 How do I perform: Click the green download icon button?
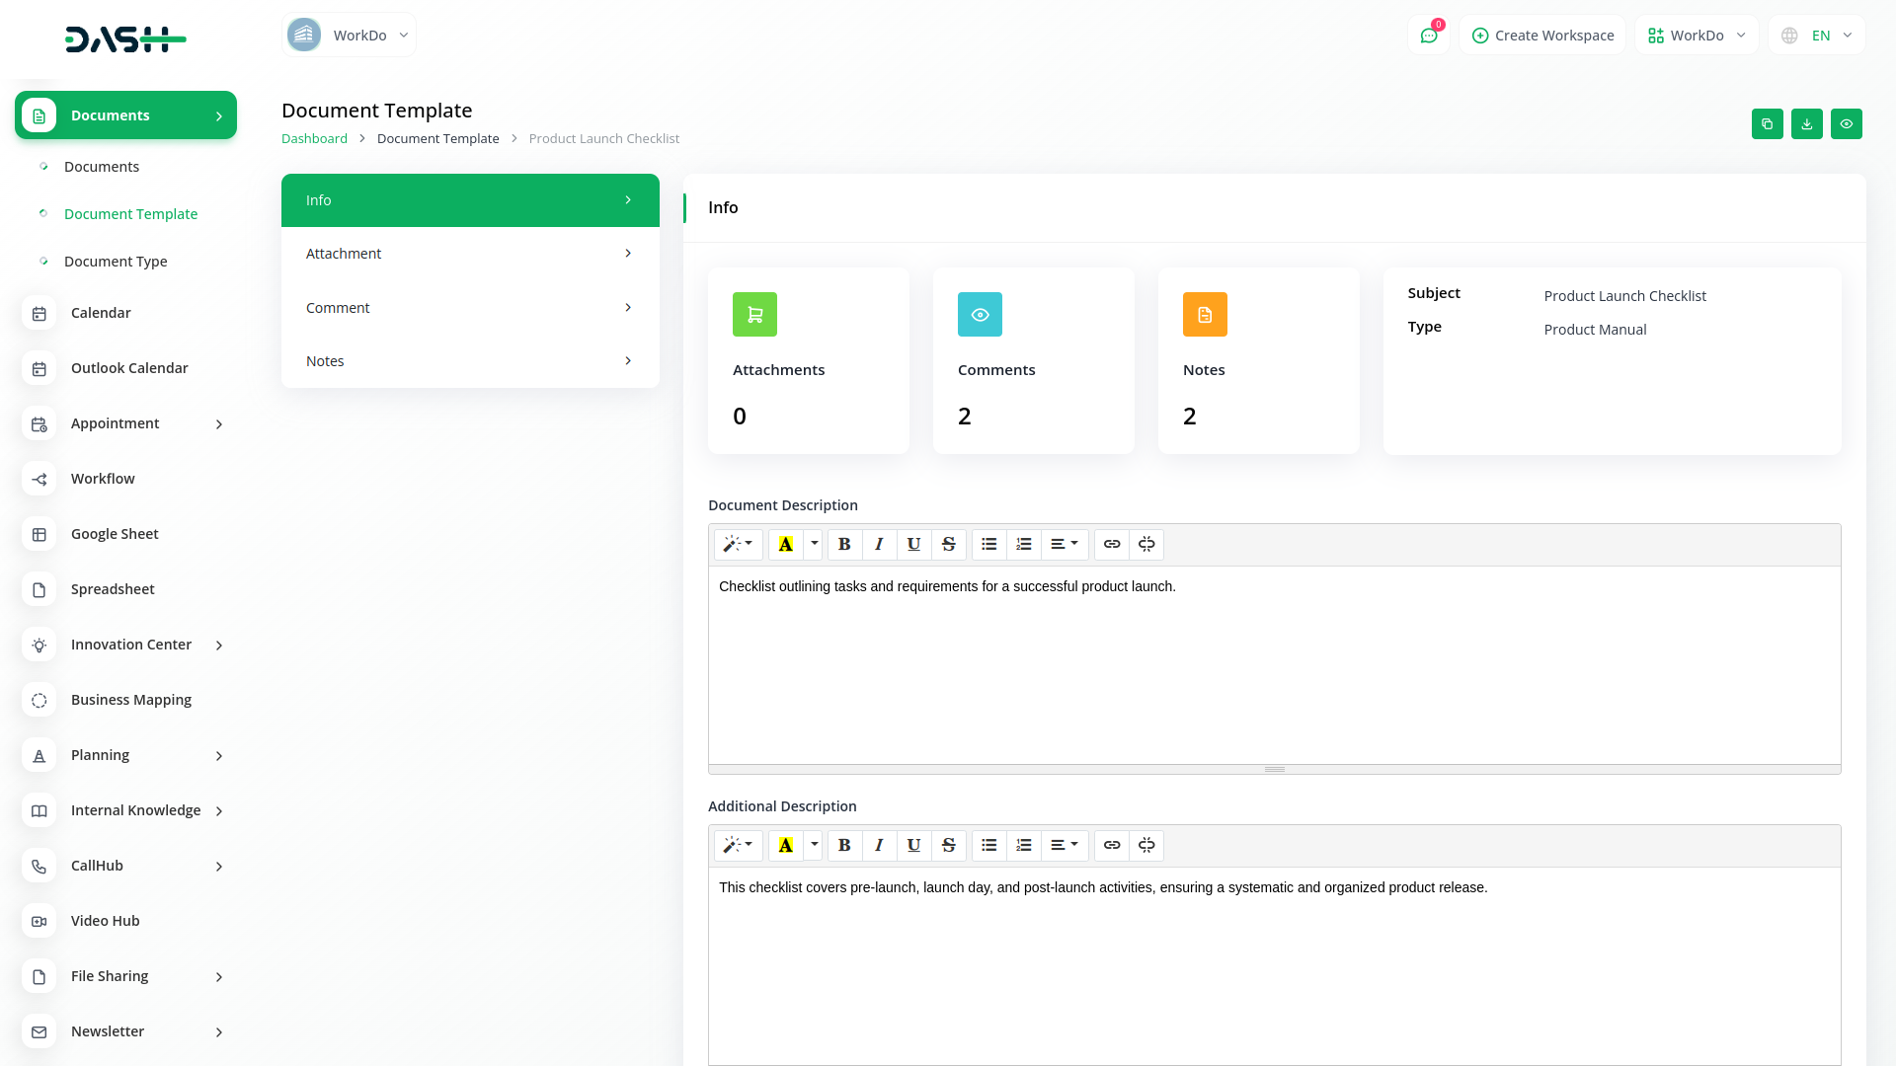point(1806,124)
